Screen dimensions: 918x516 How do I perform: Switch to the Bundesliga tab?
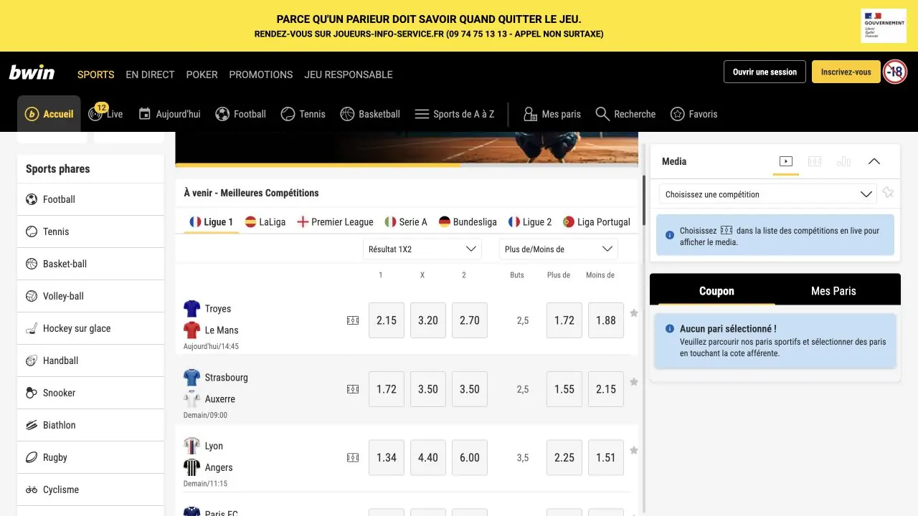point(468,222)
